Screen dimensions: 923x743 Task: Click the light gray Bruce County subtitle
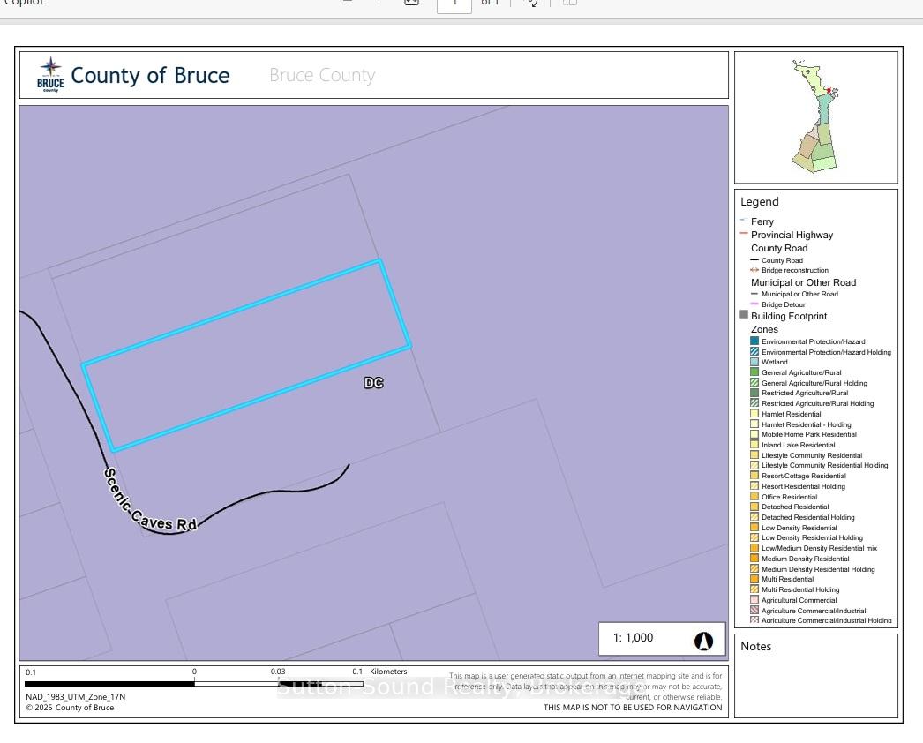[x=322, y=75]
